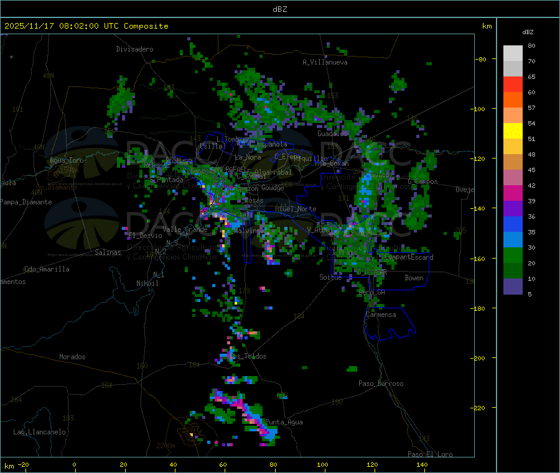Click the dBZ title at the top

(279, 9)
